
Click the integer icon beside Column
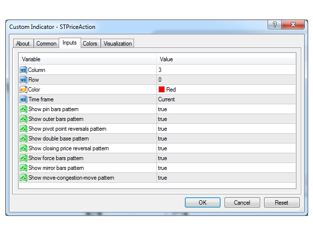pyautogui.click(x=23, y=70)
